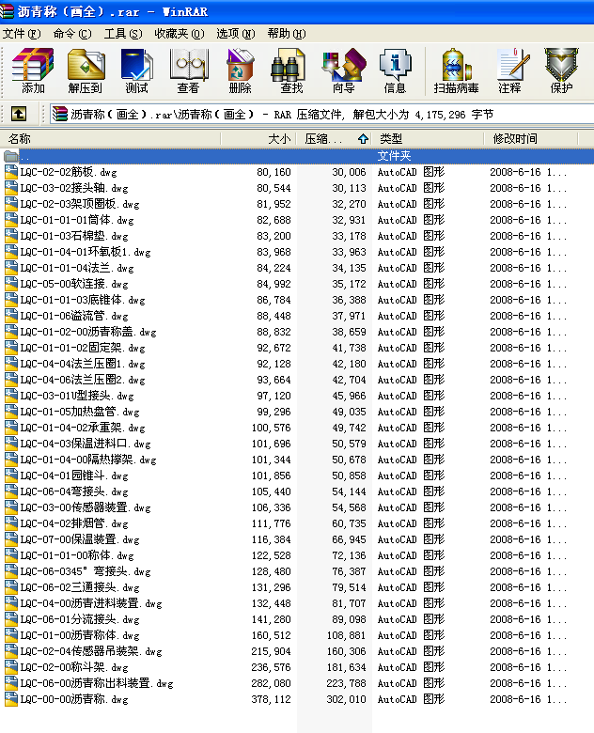Sort by 压缩 packed size column
The width and height of the screenshot is (594, 733).
pos(335,138)
